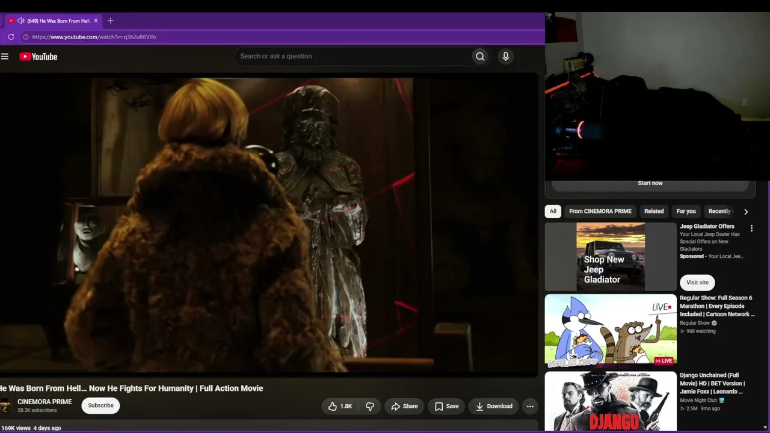The height and width of the screenshot is (433, 770).
Task: Click the 988 watching text
Action: (x=701, y=331)
